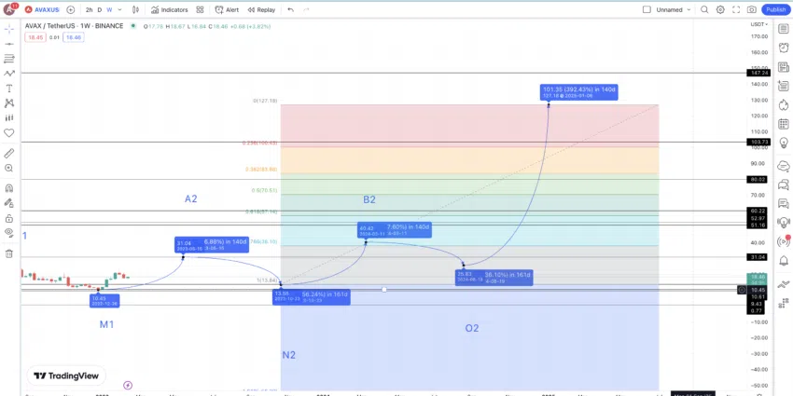
Task: Take a chart snapshot with camera icon
Action: [752, 9]
